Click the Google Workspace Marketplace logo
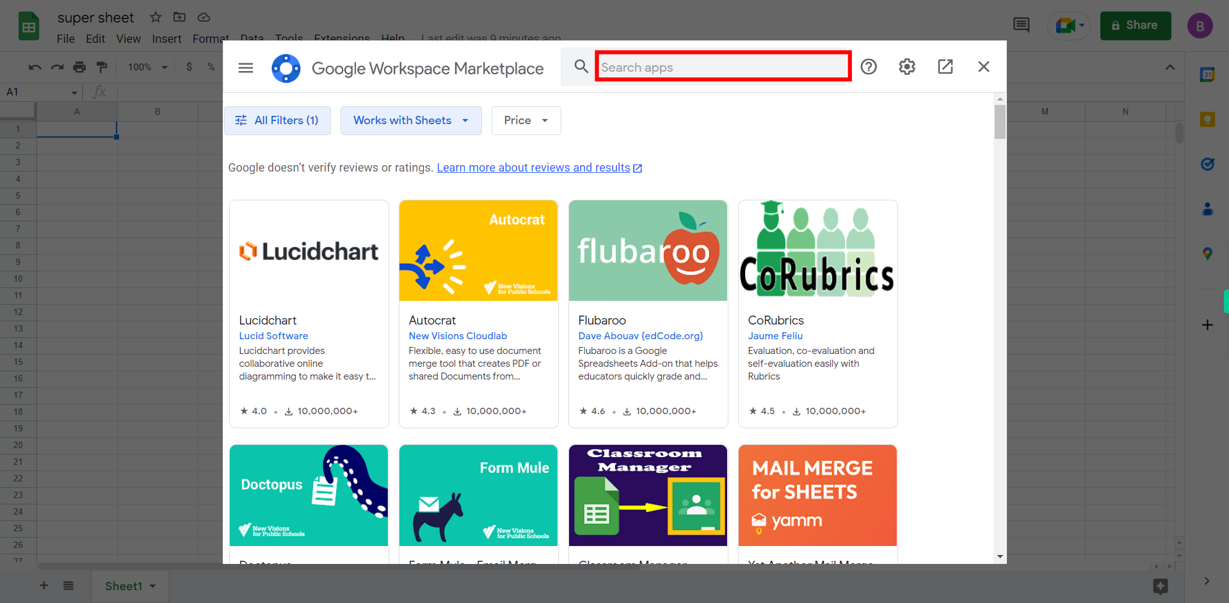The width and height of the screenshot is (1229, 603). [x=285, y=68]
